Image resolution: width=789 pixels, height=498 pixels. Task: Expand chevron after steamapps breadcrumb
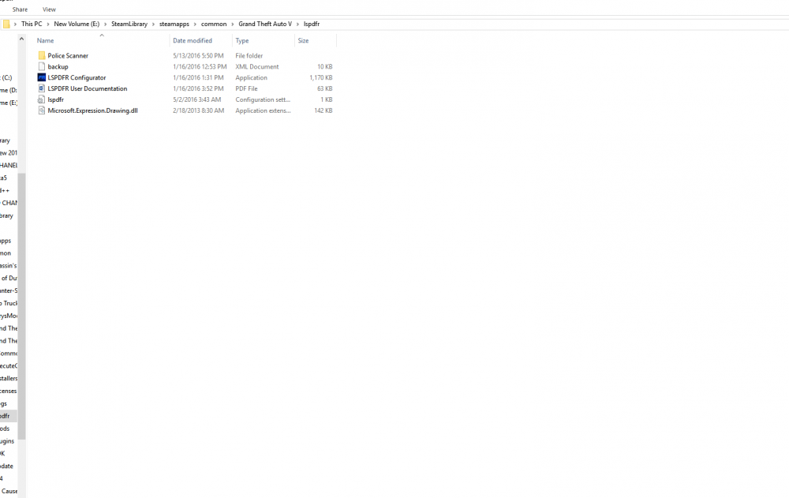(195, 24)
